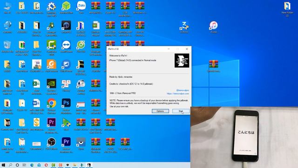Image resolution: width=298 pixels, height=168 pixels.
Task: Select the green cube emulator shortcut
Action: pyautogui.click(x=66, y=7)
